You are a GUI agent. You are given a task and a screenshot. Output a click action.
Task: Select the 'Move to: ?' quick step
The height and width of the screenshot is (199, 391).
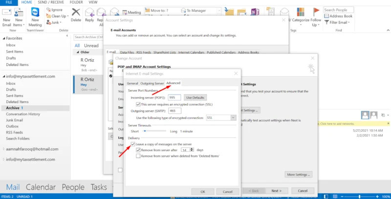pos(160,10)
